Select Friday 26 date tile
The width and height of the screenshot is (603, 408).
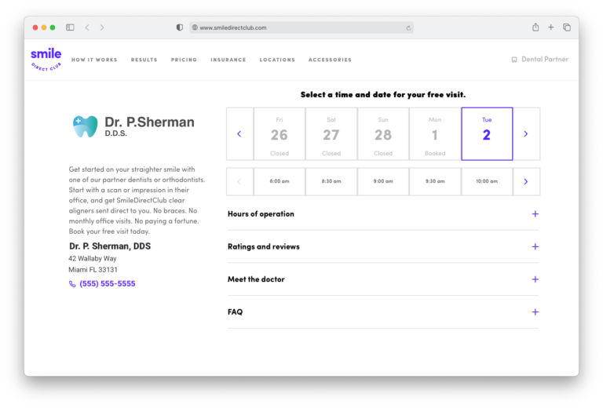point(280,133)
